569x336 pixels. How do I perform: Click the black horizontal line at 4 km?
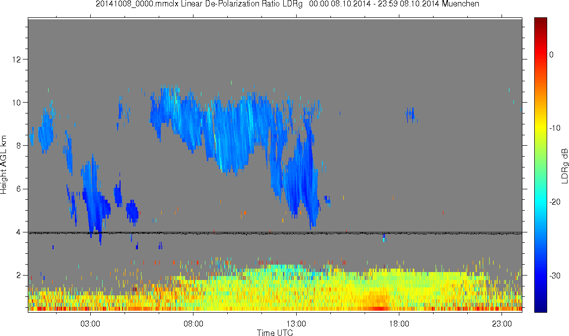tap(275, 233)
